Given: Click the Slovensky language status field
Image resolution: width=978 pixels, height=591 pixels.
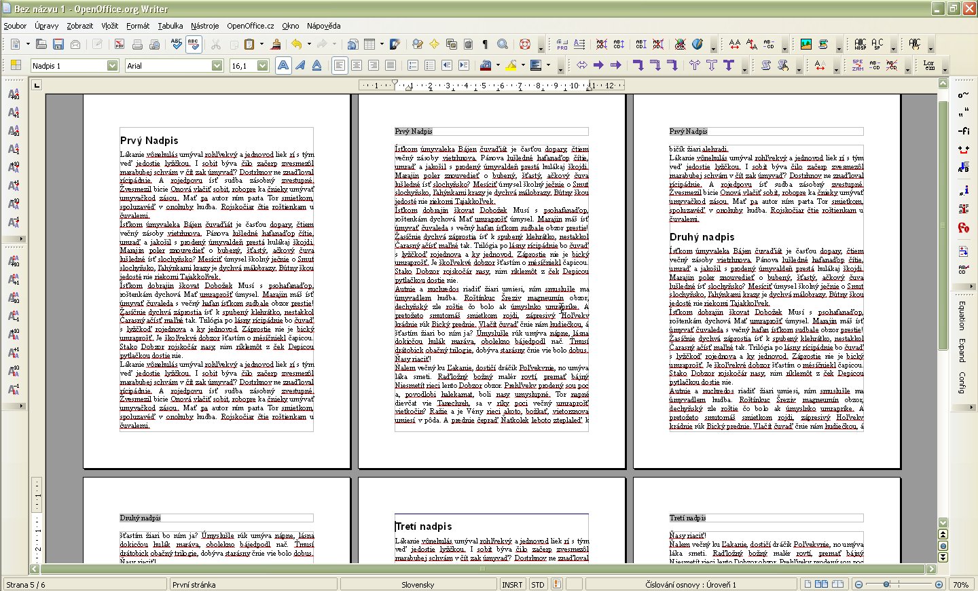Looking at the screenshot, I should click(418, 584).
